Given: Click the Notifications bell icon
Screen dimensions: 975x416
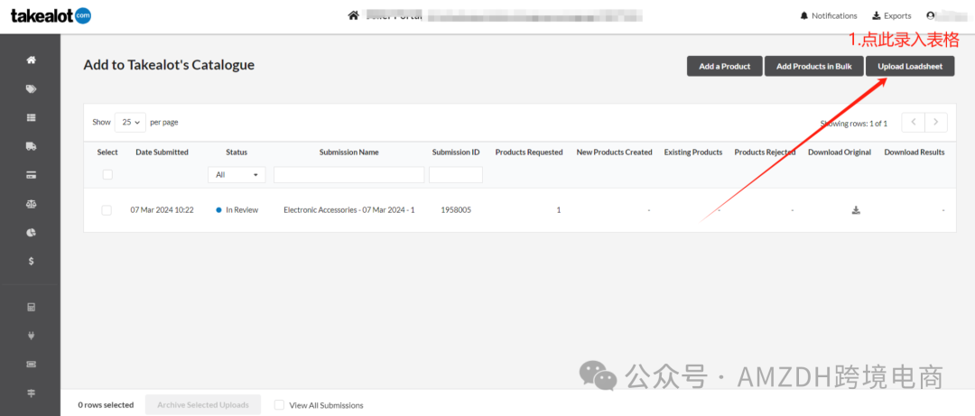Looking at the screenshot, I should pos(804,15).
